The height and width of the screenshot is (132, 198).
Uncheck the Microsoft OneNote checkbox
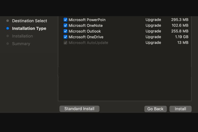coord(65,25)
